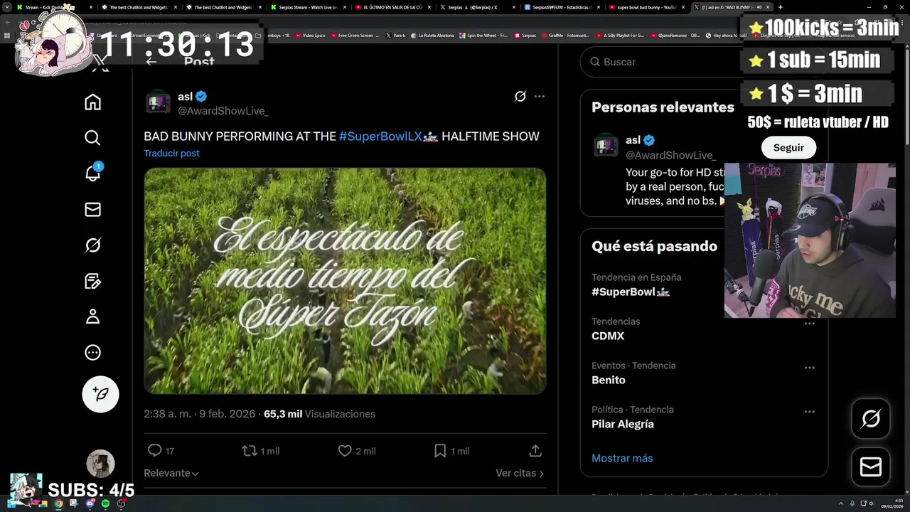Open Chrome in Windows taskbar

(58, 503)
